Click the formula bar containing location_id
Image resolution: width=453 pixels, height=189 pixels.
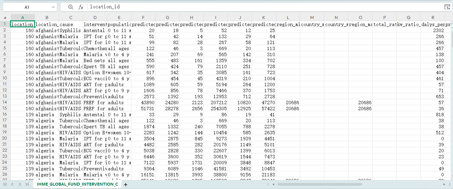point(265,7)
